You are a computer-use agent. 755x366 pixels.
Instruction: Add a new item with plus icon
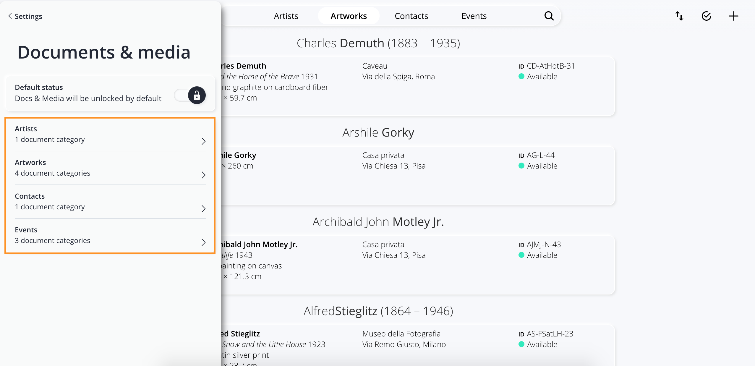pyautogui.click(x=734, y=16)
